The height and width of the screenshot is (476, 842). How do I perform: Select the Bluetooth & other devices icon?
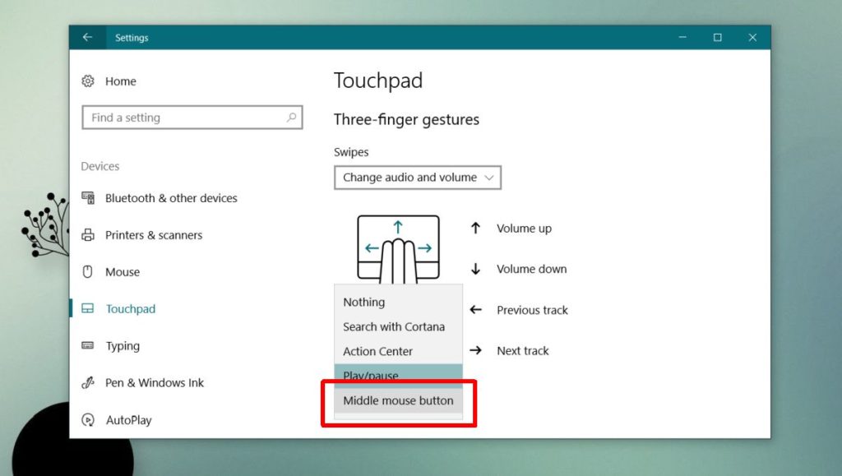click(x=88, y=197)
